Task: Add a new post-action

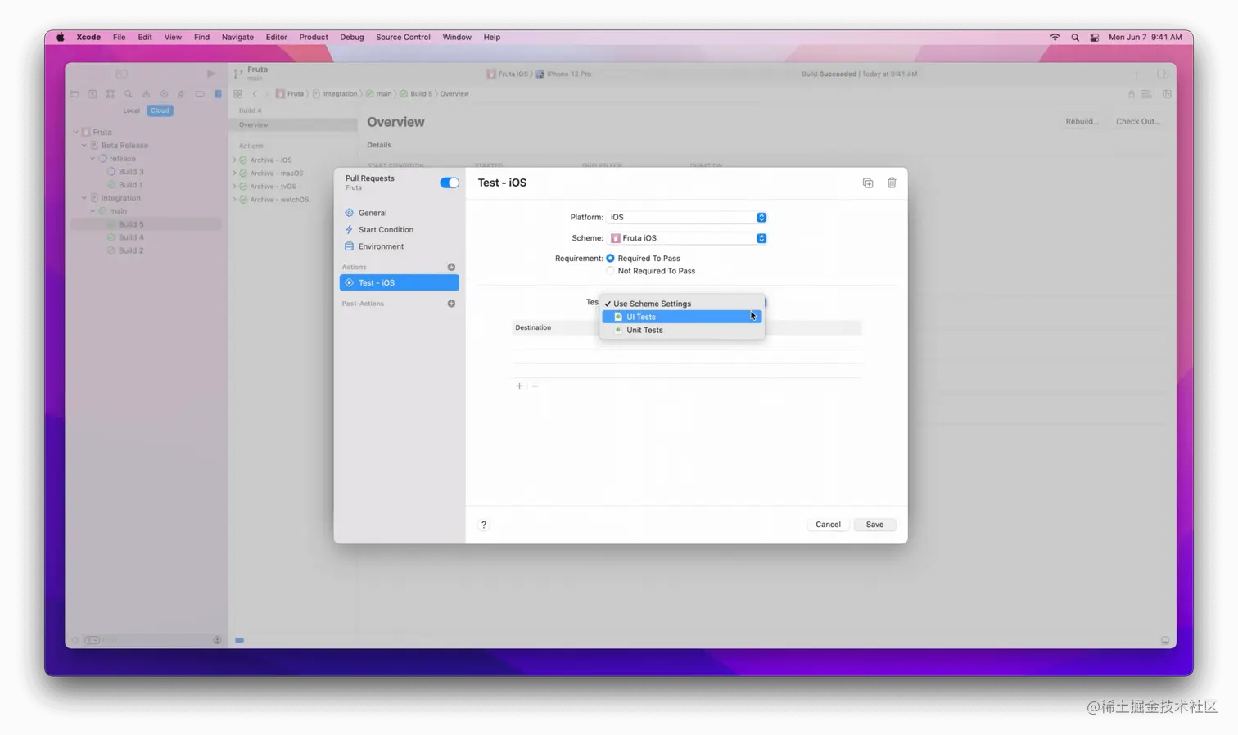Action: point(451,304)
